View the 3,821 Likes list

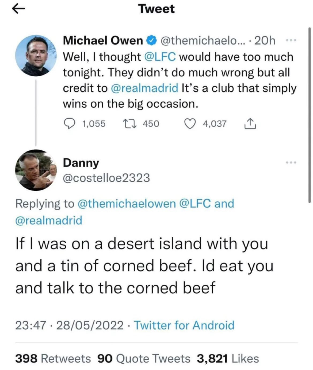click(x=228, y=359)
